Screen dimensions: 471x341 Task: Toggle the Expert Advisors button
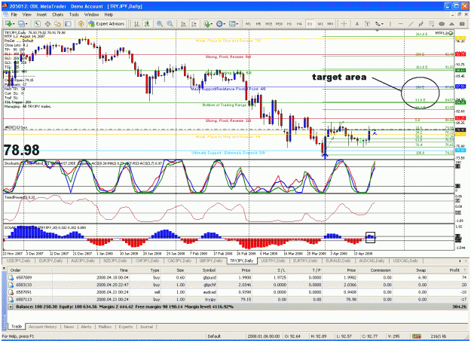coord(106,24)
